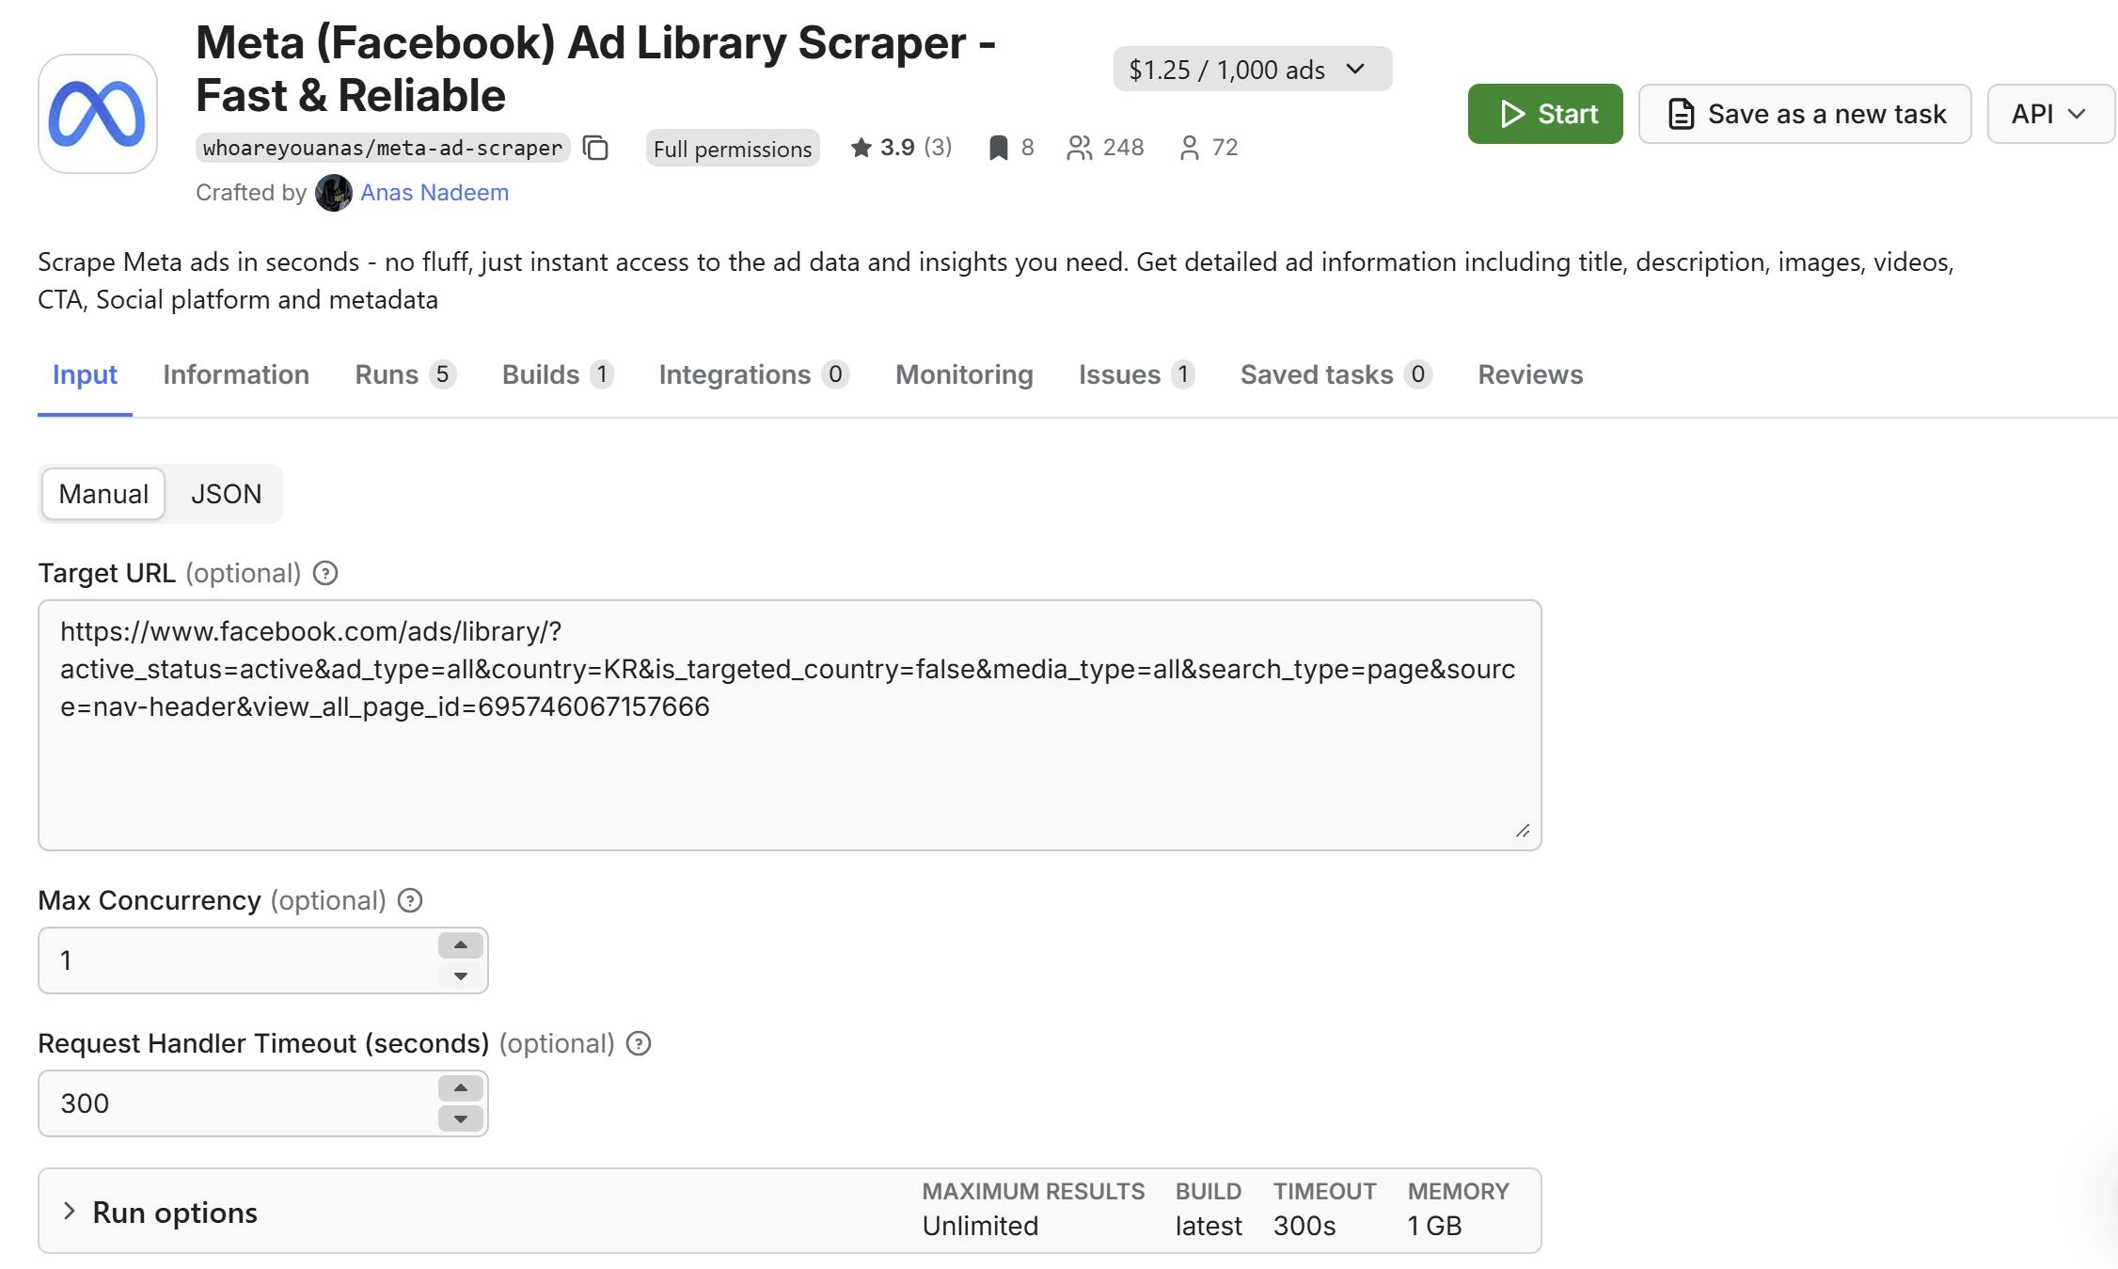2118x1269 pixels.
Task: Select the Manual input mode
Action: [103, 494]
